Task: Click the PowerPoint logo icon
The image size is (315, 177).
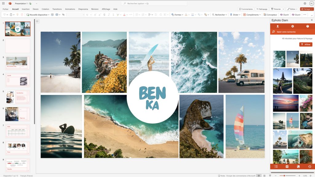Action: pos(10,3)
